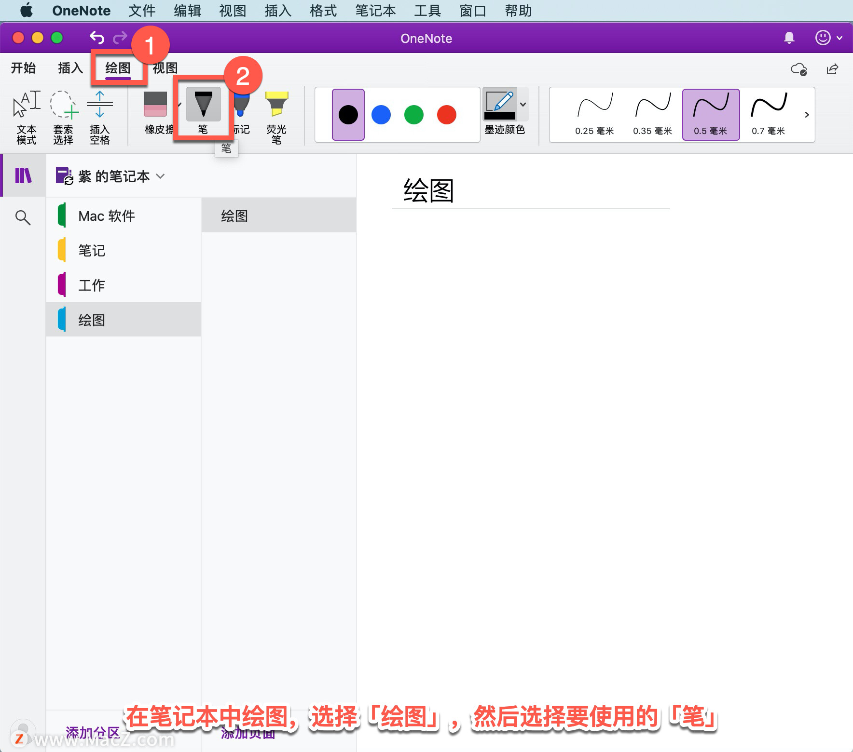853x752 pixels.
Task: Click 添加分区 to add a section
Action: pos(93,733)
